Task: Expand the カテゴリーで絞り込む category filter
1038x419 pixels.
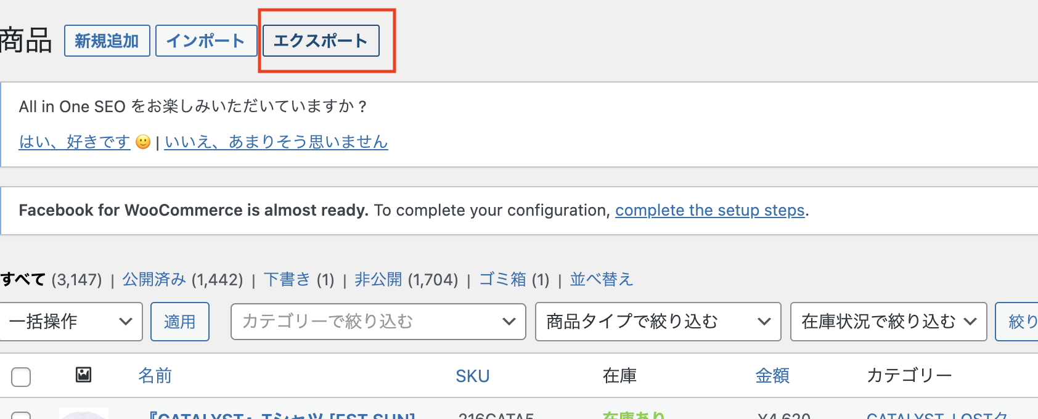Action: click(378, 322)
